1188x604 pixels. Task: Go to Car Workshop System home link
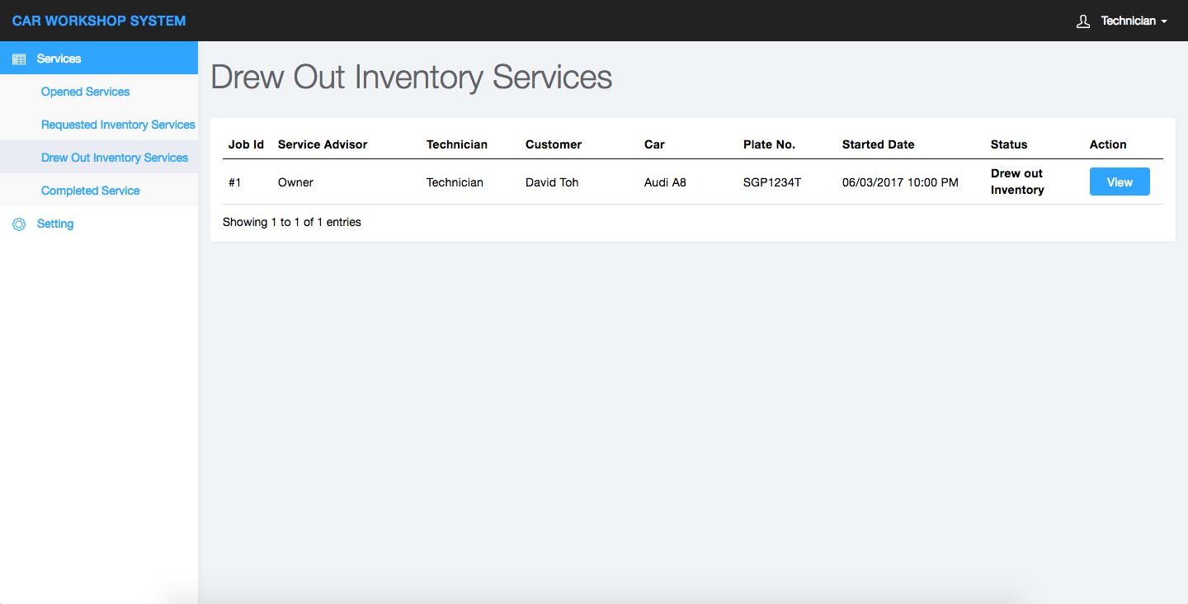click(x=99, y=21)
